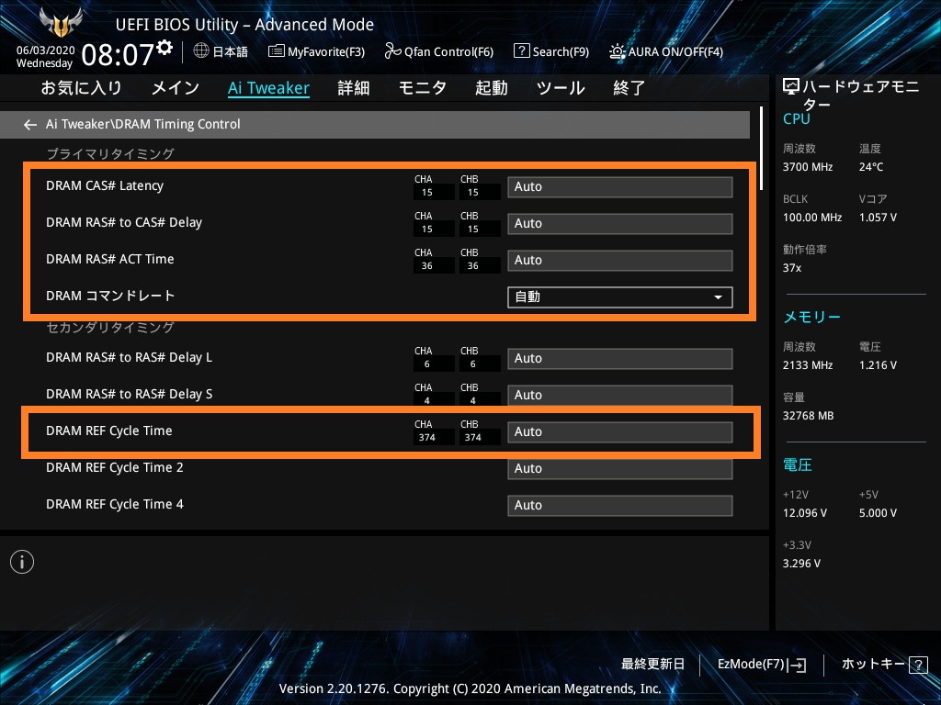Click the settings list scrollbar

click(x=762, y=149)
